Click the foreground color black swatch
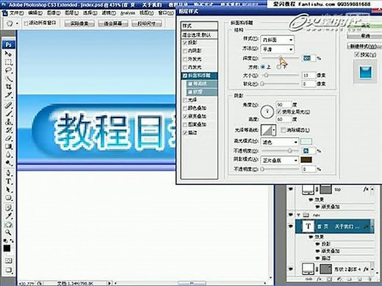The height and width of the screenshot is (286, 382). (x=7, y=249)
